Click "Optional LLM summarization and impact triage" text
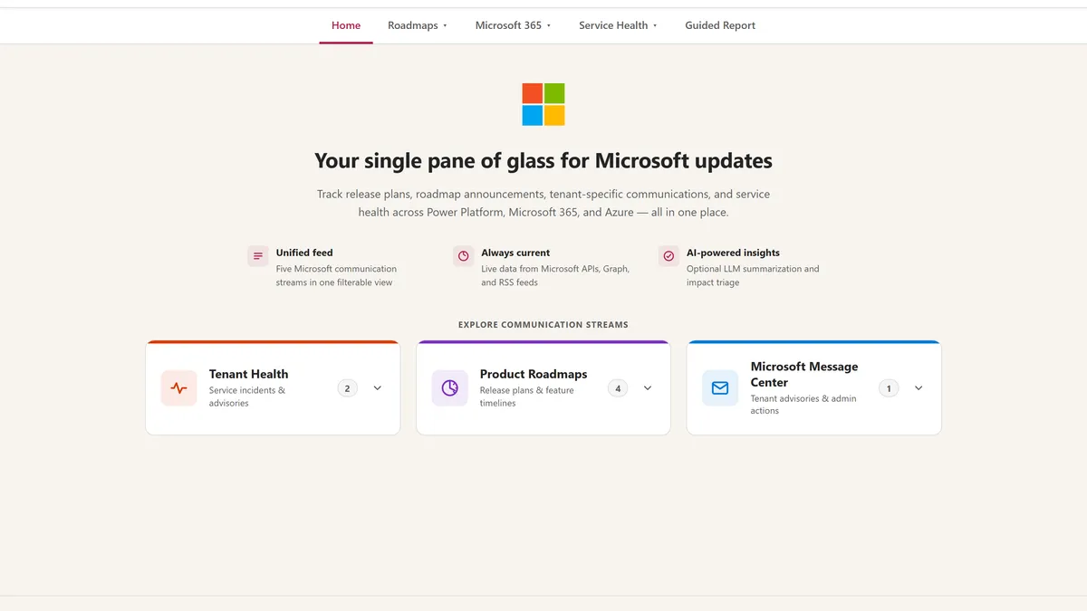 point(753,275)
